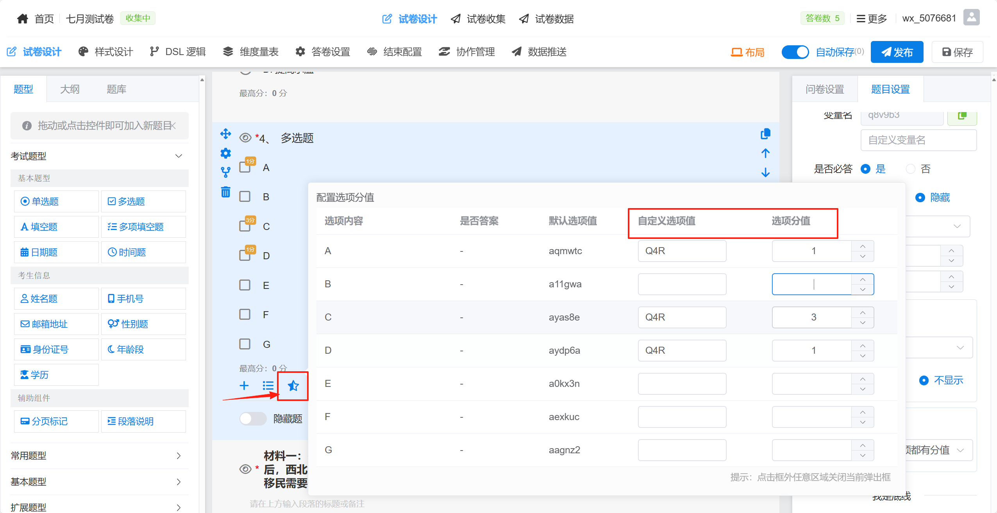The width and height of the screenshot is (997, 513).
Task: Open question 4 gear settings icon
Action: pos(225,153)
